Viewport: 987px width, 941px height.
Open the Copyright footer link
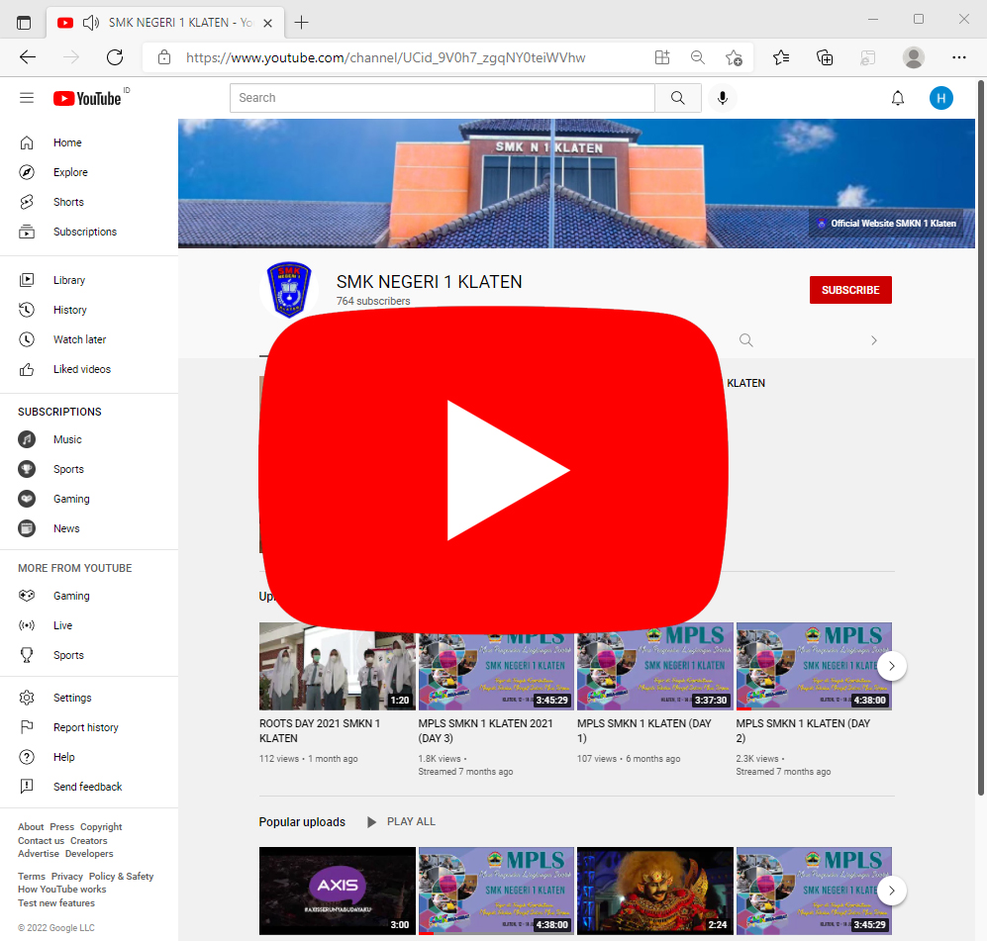[x=101, y=827]
